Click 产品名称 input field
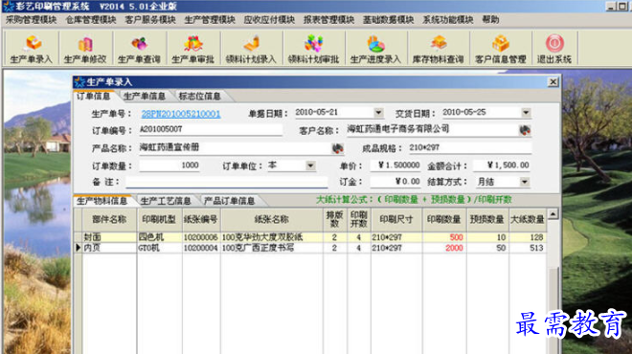 click(235, 147)
